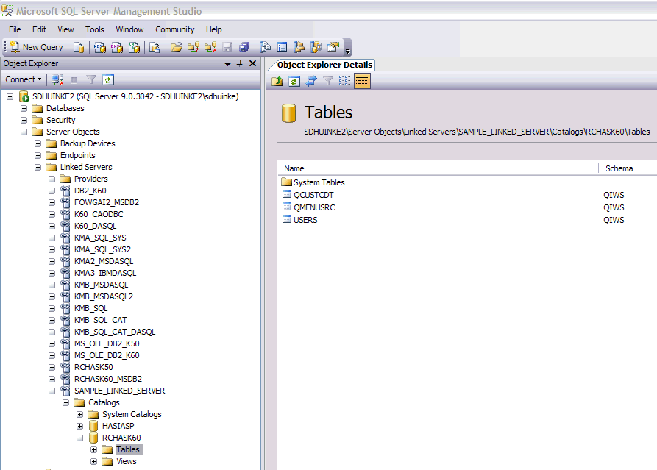This screenshot has width=657, height=470.
Task: Open the Tools menu
Action: point(95,29)
